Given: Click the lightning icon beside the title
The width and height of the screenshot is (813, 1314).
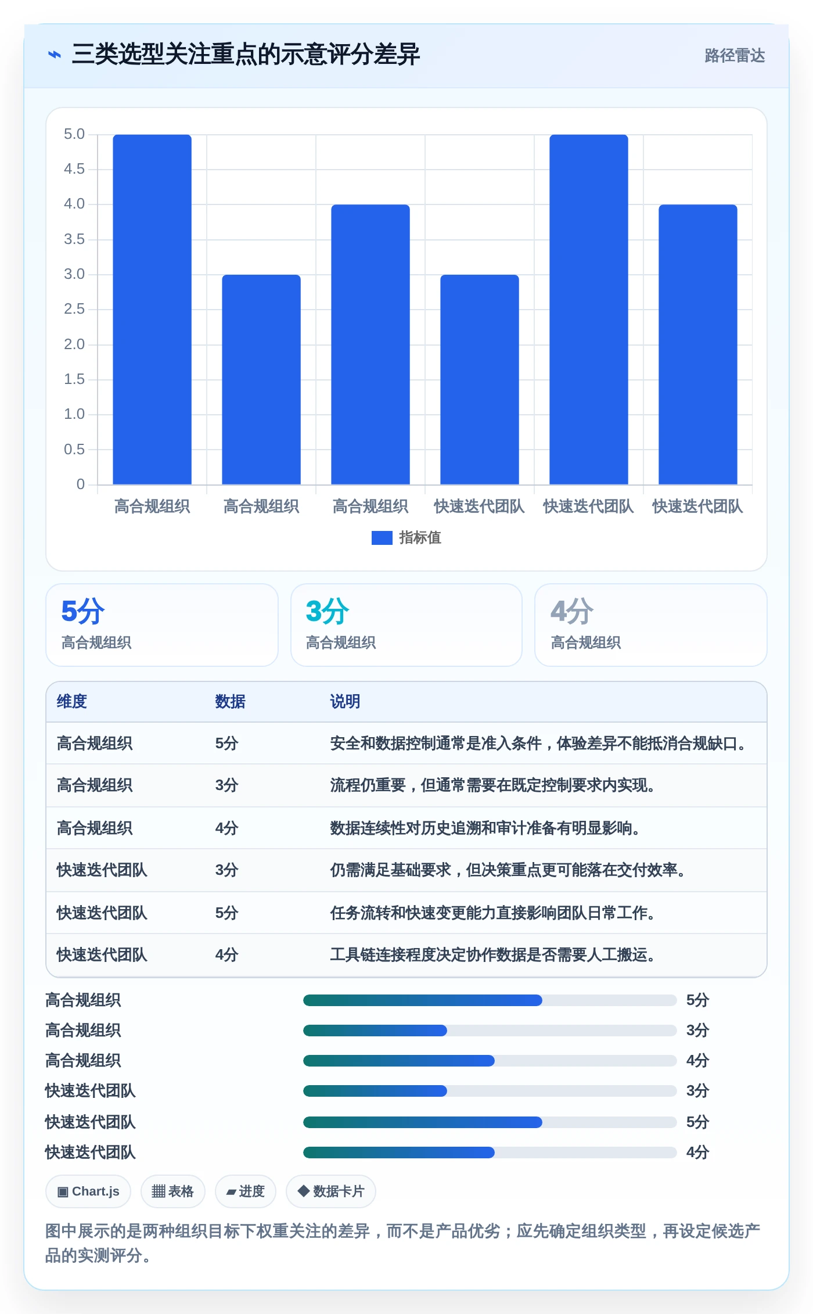Looking at the screenshot, I should pos(55,55).
